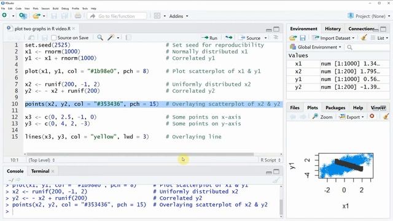
Task: Open the Session menu
Action: tap(45, 9)
